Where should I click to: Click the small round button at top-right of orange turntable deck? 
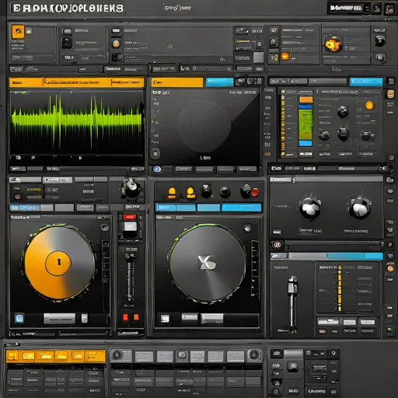tap(105, 227)
